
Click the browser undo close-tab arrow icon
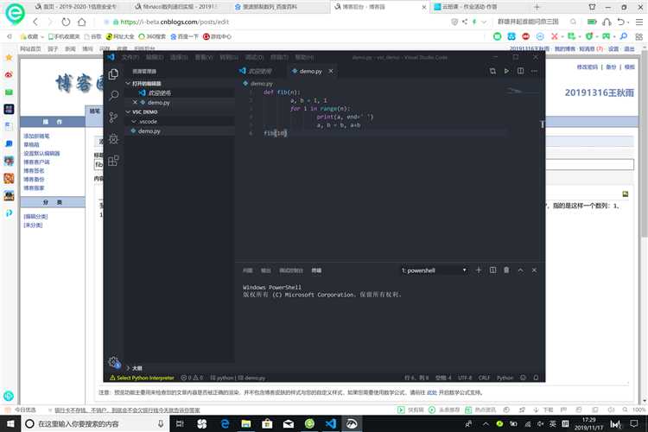coord(620,22)
